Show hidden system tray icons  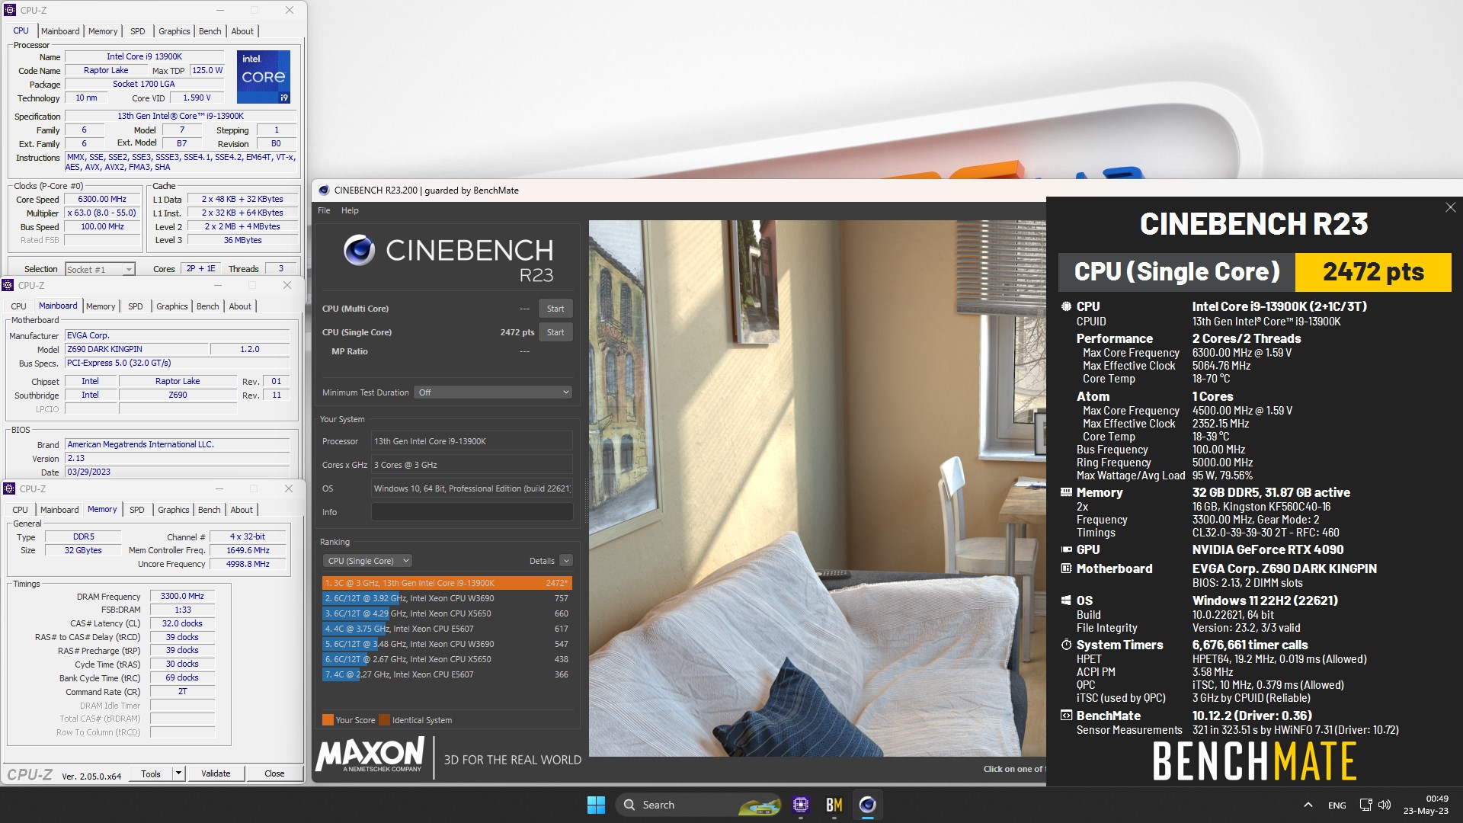1308,805
